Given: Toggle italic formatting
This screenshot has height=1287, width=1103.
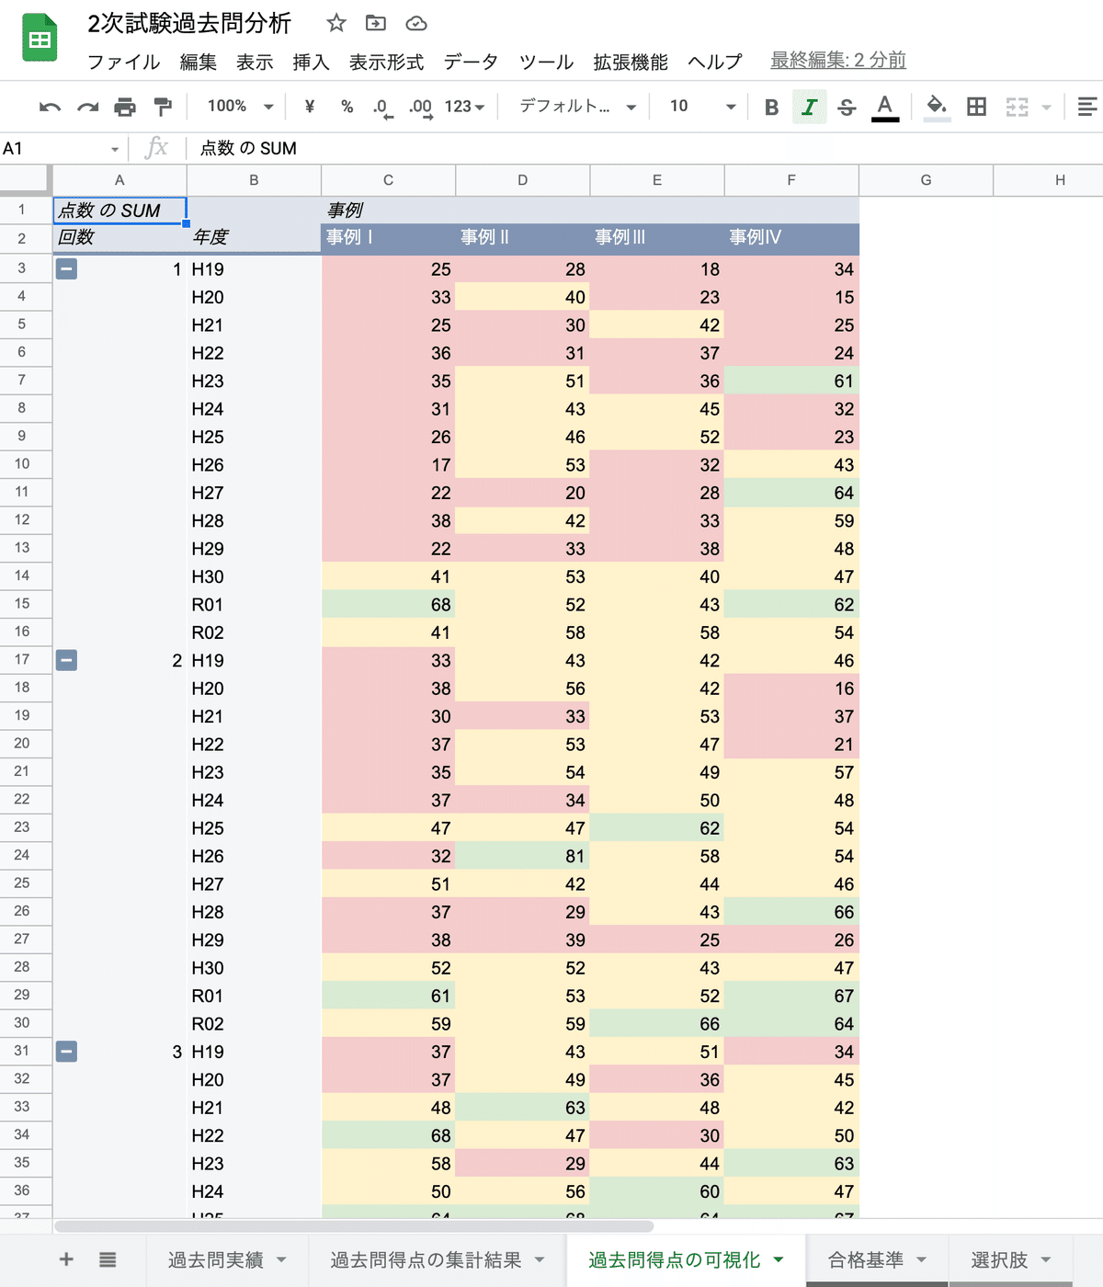Looking at the screenshot, I should pos(809,107).
